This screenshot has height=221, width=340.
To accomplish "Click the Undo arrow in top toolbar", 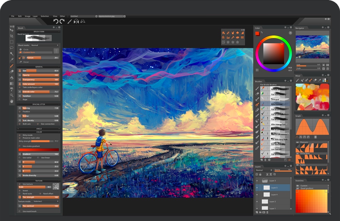I will (56, 22).
